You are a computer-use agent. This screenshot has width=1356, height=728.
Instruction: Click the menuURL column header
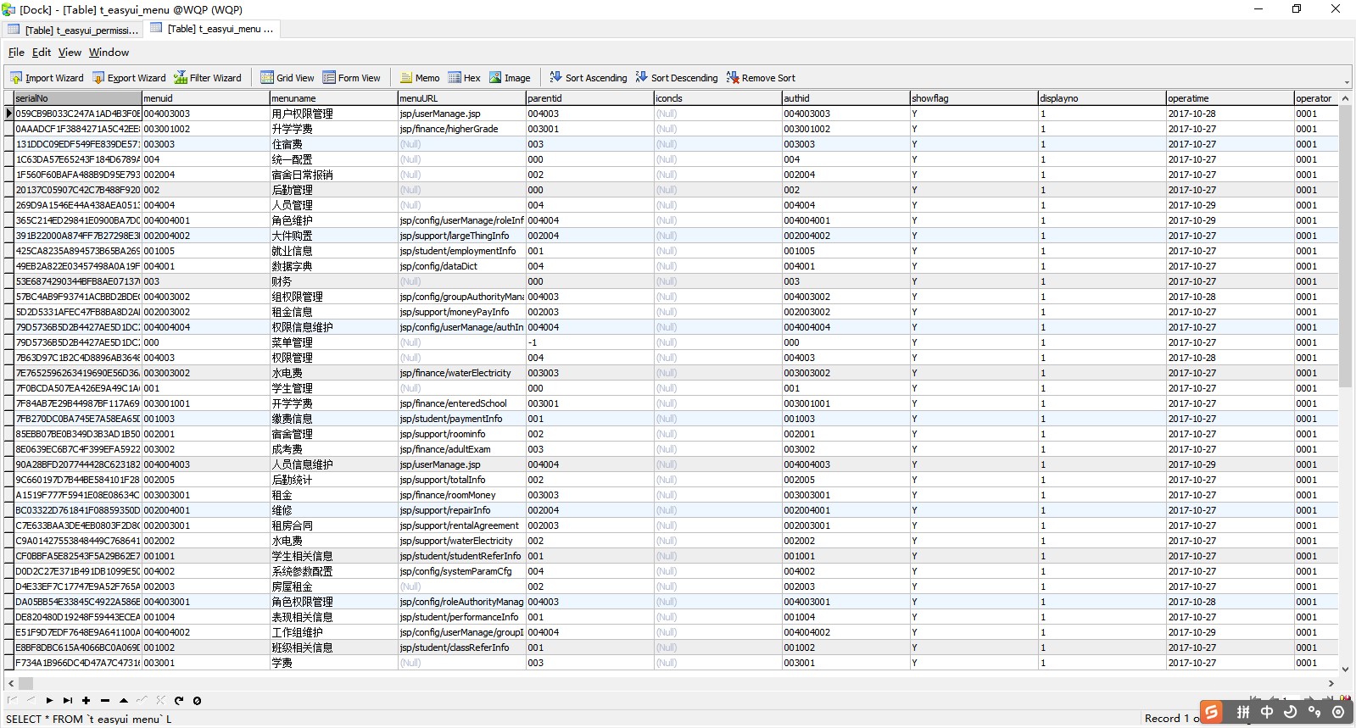[461, 98]
